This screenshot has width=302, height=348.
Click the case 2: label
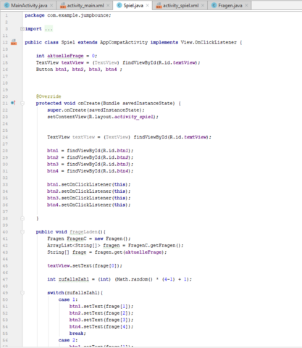tap(68, 340)
